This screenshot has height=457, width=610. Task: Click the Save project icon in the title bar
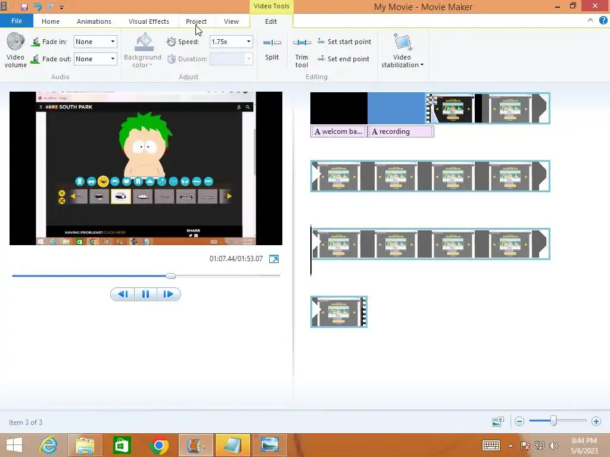(24, 7)
